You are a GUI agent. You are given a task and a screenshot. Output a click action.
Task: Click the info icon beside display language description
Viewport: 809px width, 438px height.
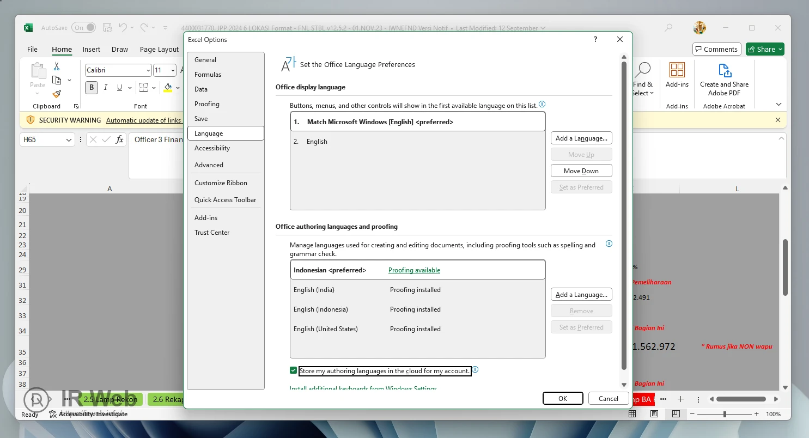coord(542,105)
